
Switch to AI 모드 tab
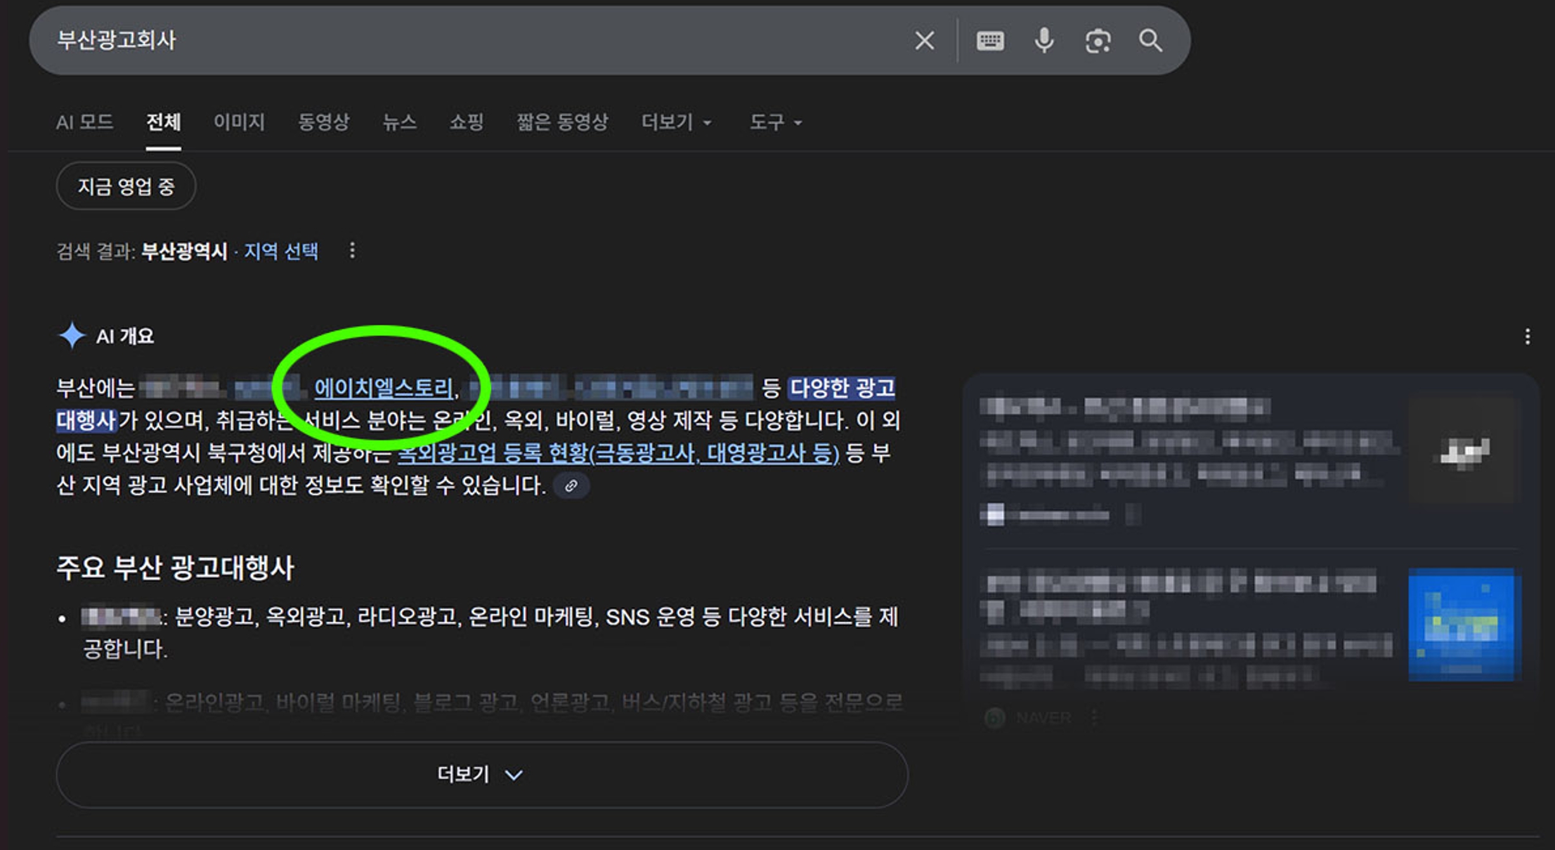pos(84,122)
